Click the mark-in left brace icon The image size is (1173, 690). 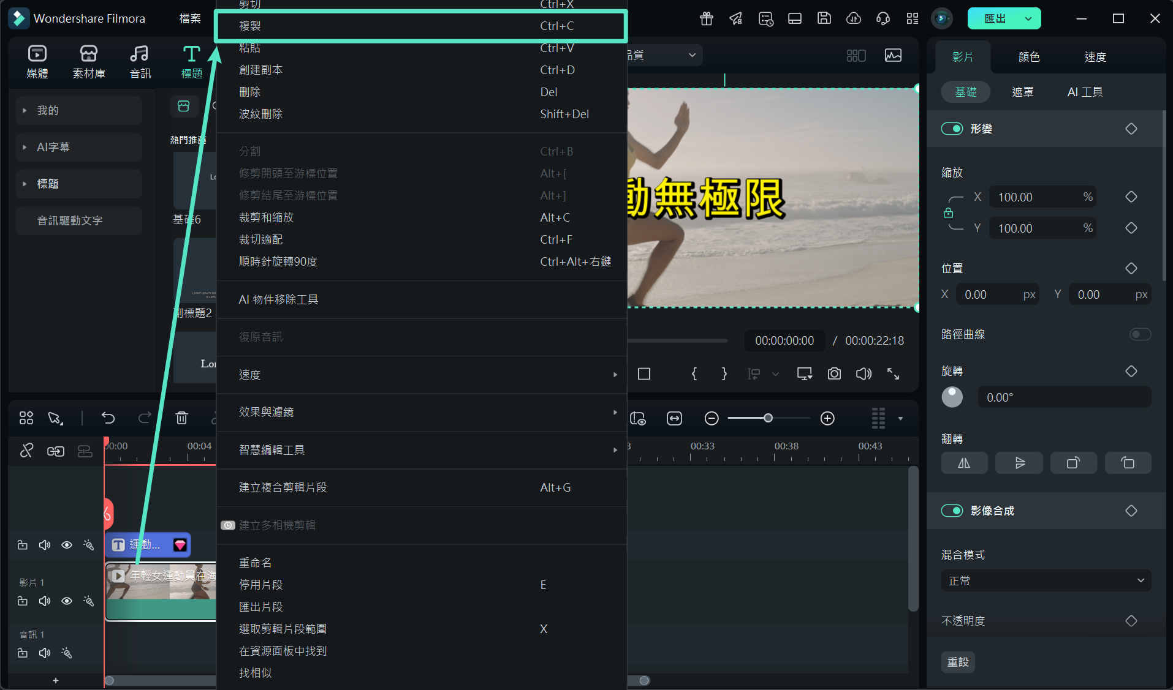pyautogui.click(x=694, y=373)
